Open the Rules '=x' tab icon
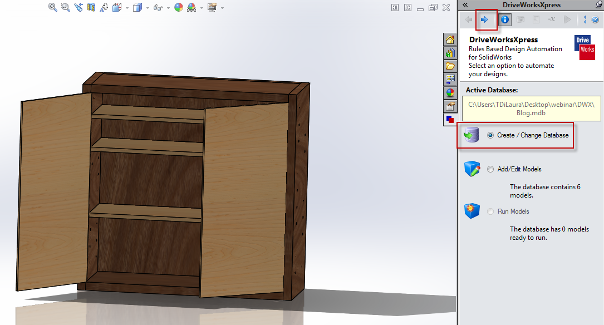Image resolution: width=604 pixels, height=325 pixels. (x=552, y=19)
